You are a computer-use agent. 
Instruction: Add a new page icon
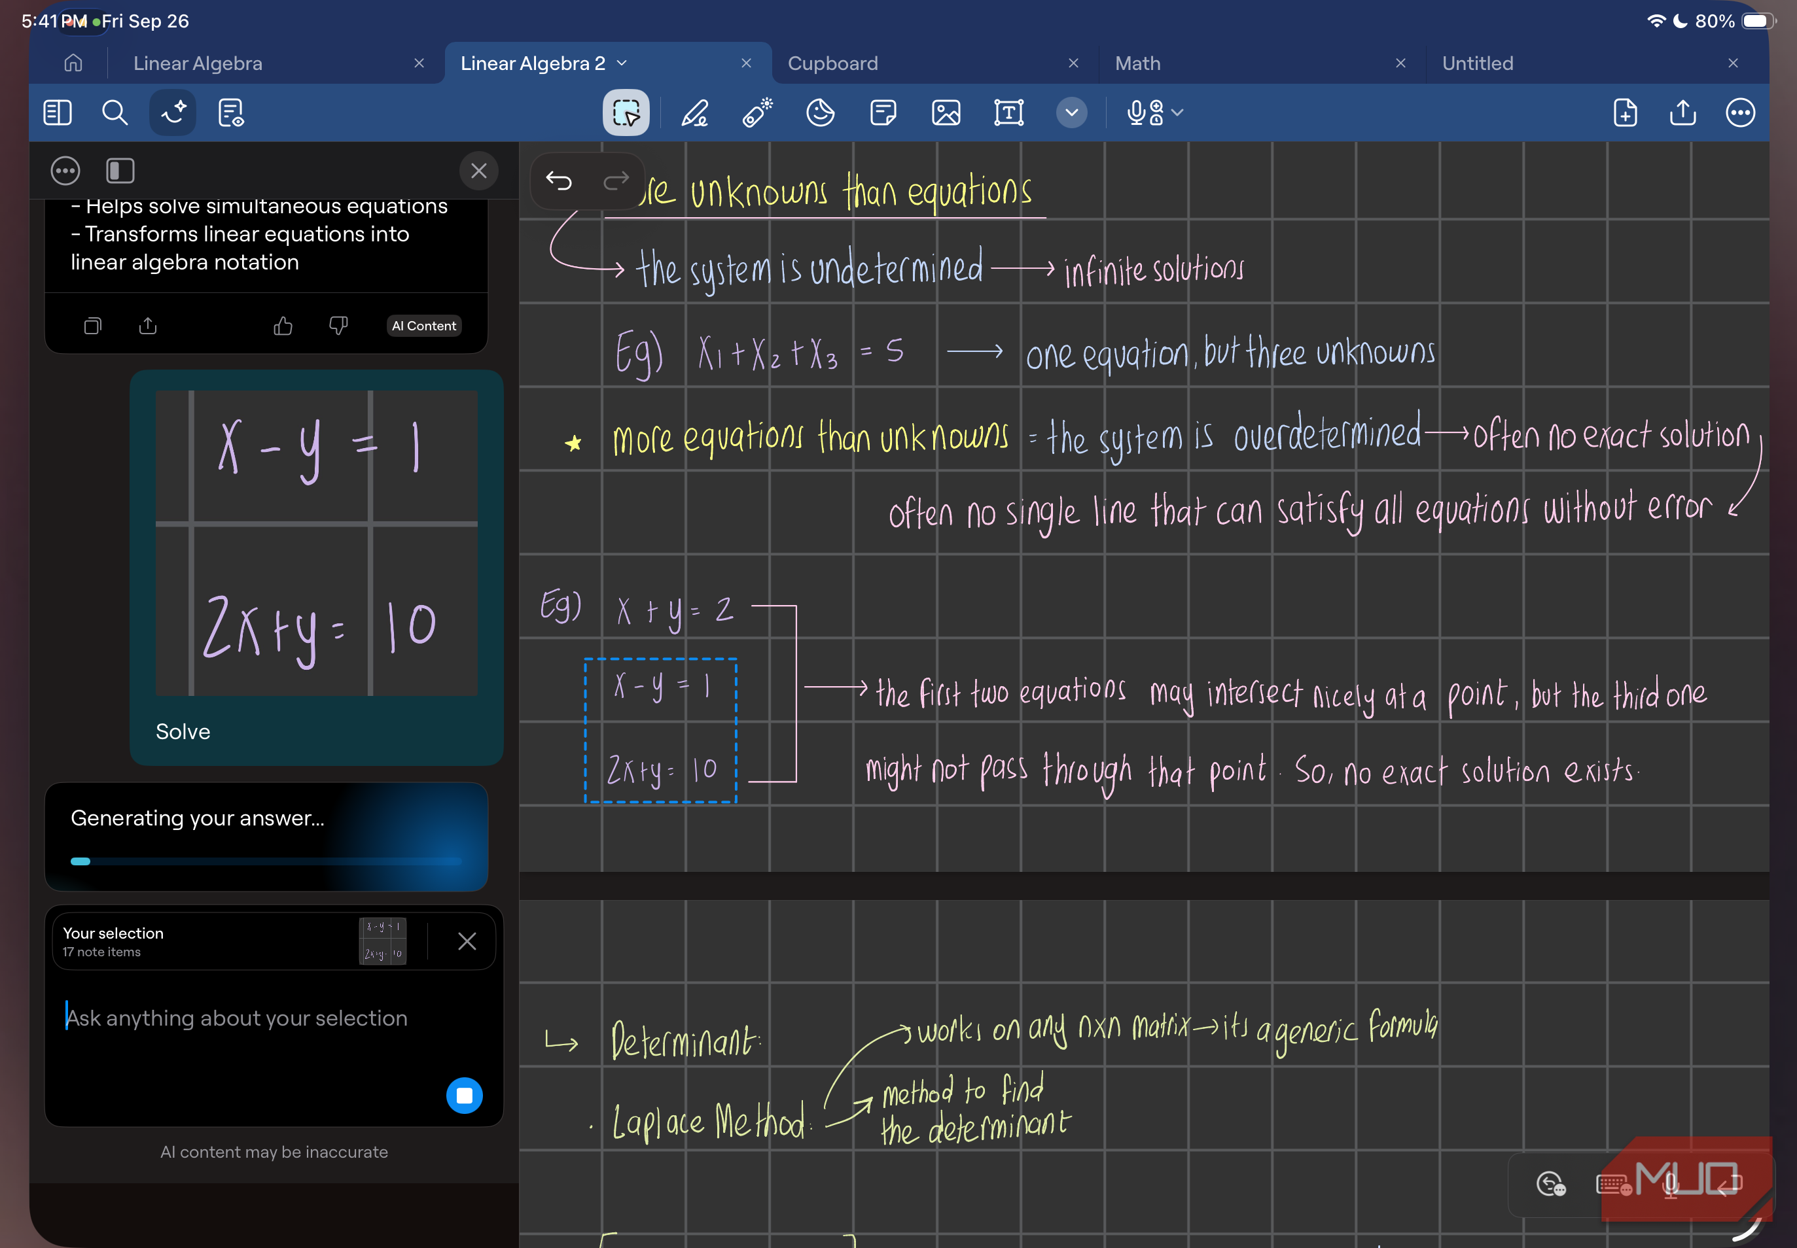(1625, 113)
